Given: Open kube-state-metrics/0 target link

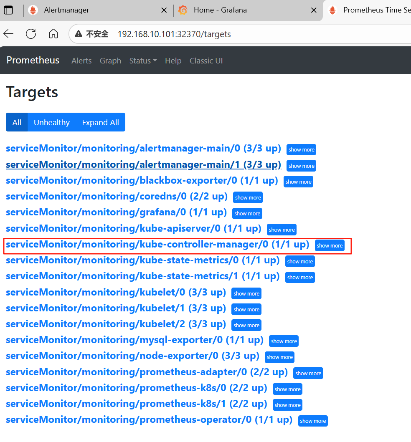Looking at the screenshot, I should 143,260.
